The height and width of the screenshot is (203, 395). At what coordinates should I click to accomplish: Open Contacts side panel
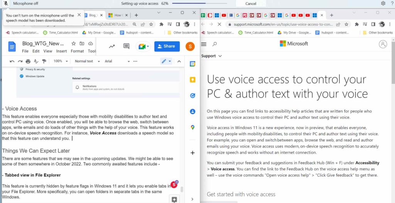pyautogui.click(x=192, y=111)
